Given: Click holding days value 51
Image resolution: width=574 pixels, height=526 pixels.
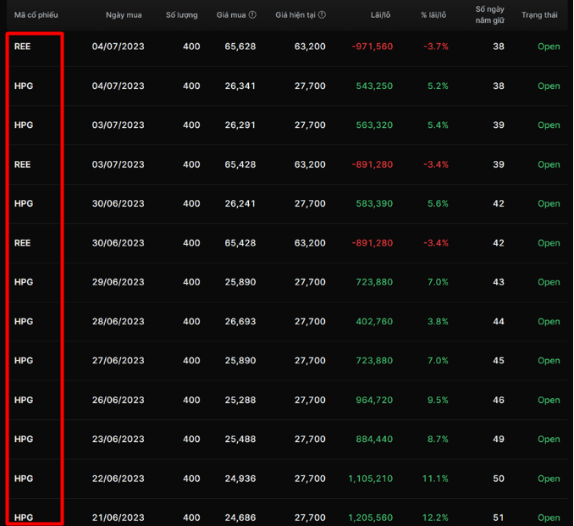Looking at the screenshot, I should 499,518.
